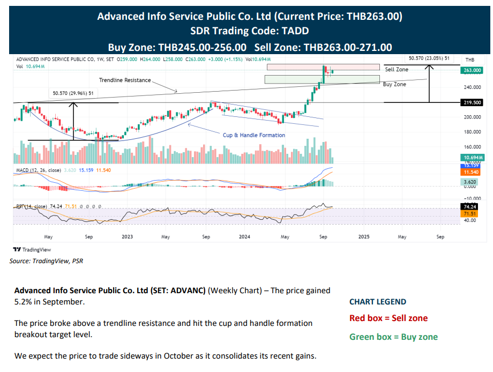
Task: Click the 'Red box = Sell zone' legend entry
Action: point(389,318)
